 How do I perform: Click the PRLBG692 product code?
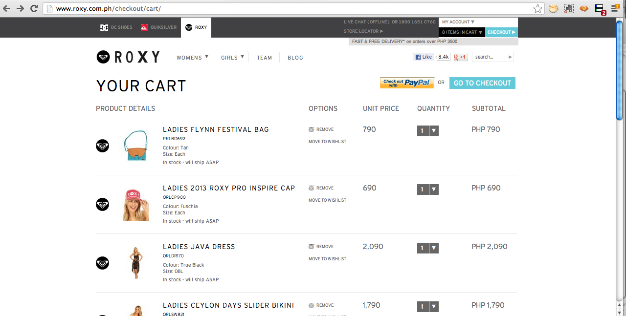174,139
